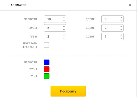Image resolution: width=137 pixels, height=97 pixels.
Task: Decrease the Сдвиг value for Зубы
Action: (x=121, y=30)
